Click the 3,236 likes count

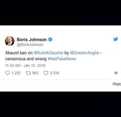(55, 73)
